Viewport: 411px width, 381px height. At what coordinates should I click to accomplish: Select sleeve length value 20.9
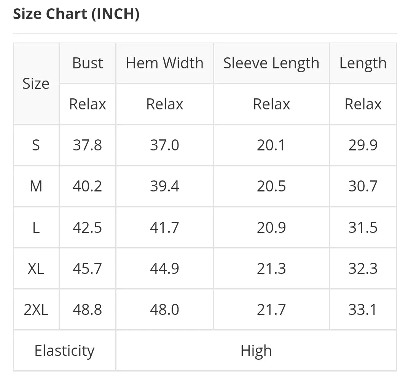271,228
